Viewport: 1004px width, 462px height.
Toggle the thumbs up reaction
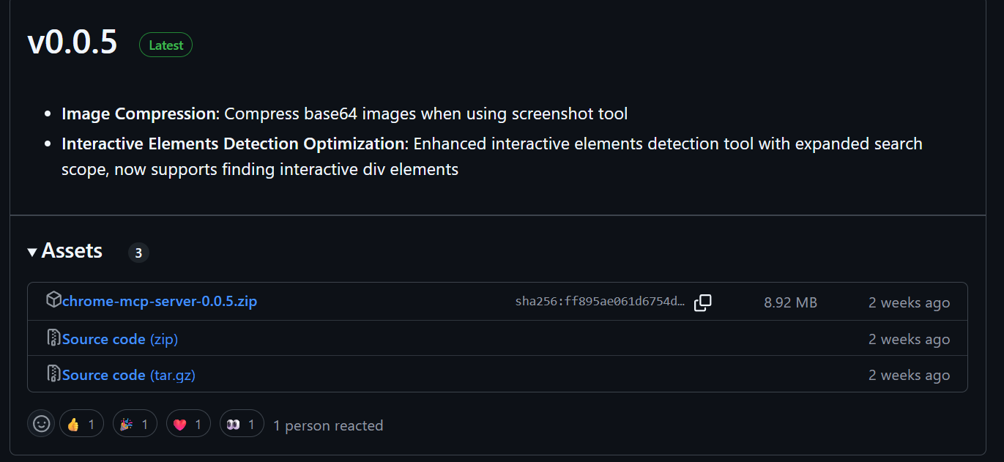(81, 423)
